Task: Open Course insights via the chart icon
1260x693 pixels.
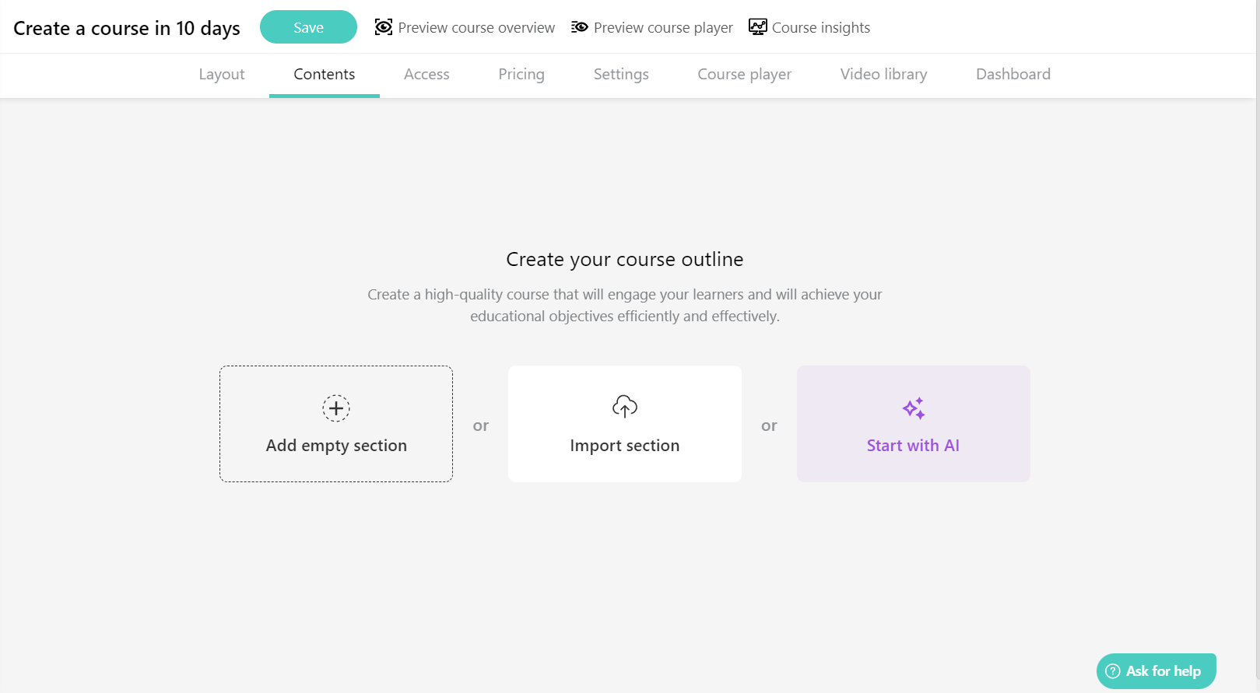Action: pyautogui.click(x=756, y=26)
